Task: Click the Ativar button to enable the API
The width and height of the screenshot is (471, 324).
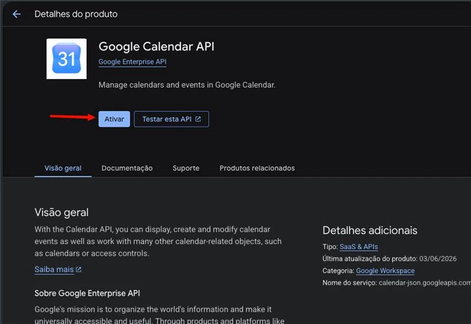Action: point(114,119)
